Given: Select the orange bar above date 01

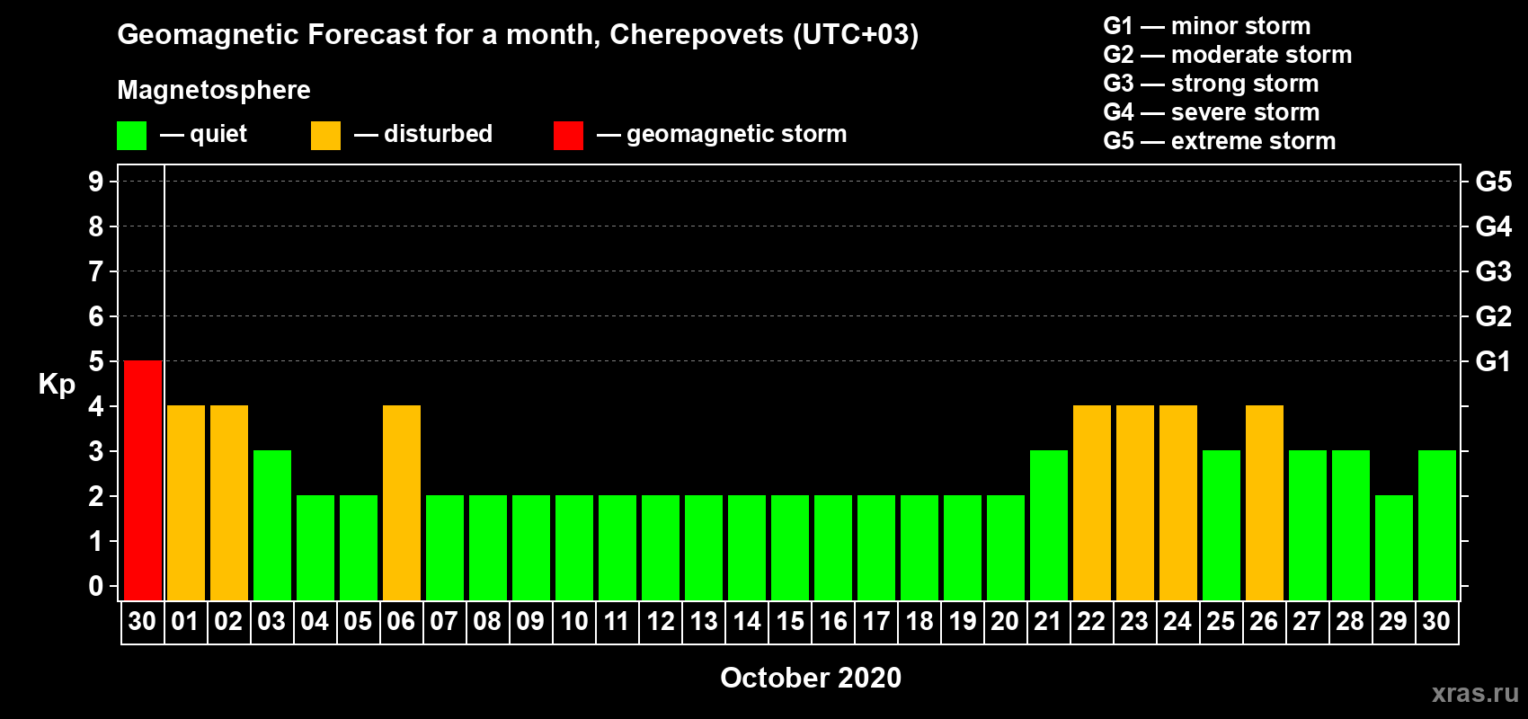Looking at the screenshot, I should (x=186, y=503).
